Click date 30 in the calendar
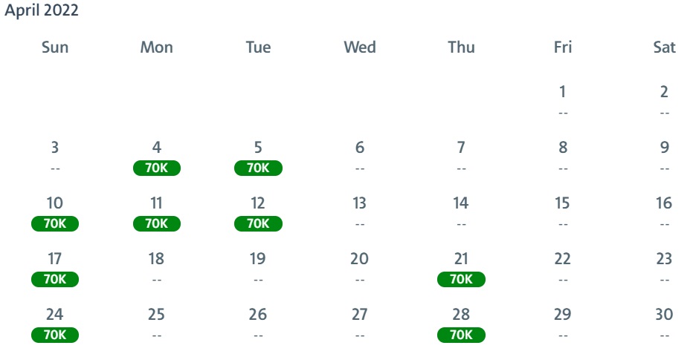 (664, 315)
